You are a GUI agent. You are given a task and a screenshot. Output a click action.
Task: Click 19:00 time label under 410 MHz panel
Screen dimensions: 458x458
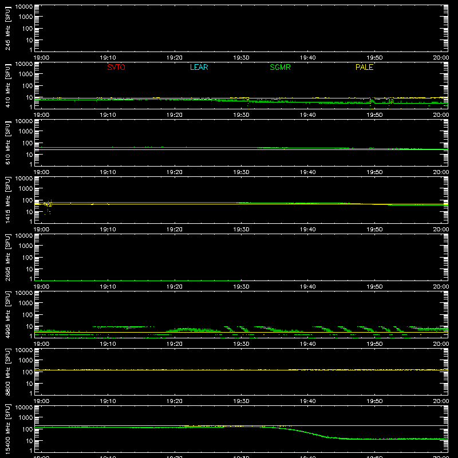point(41,115)
